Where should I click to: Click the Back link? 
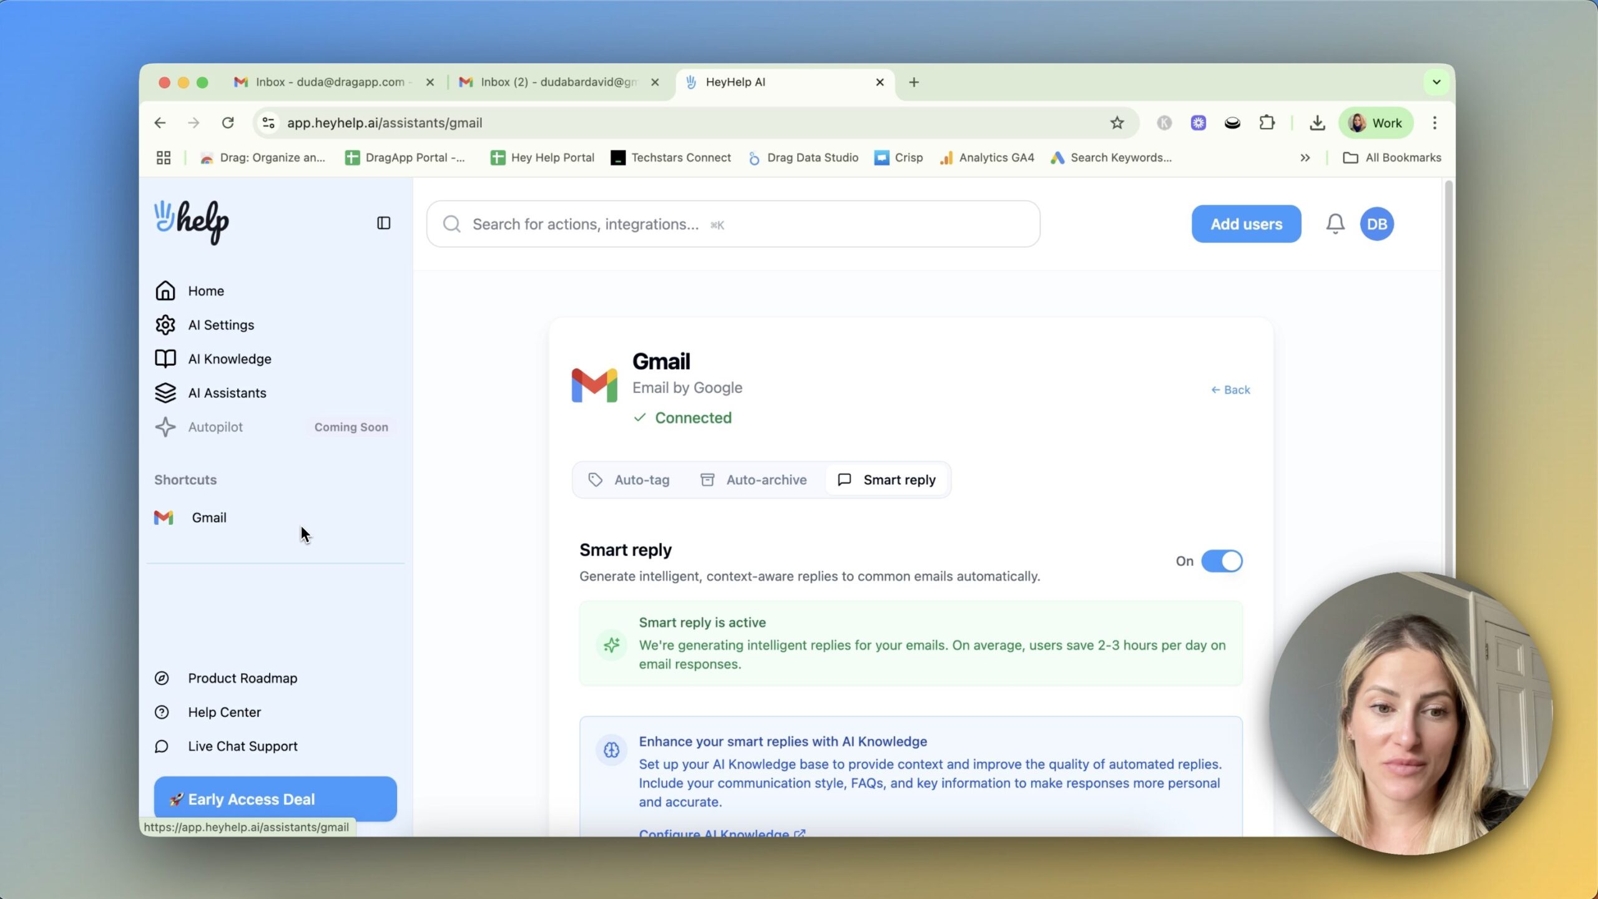pos(1230,390)
